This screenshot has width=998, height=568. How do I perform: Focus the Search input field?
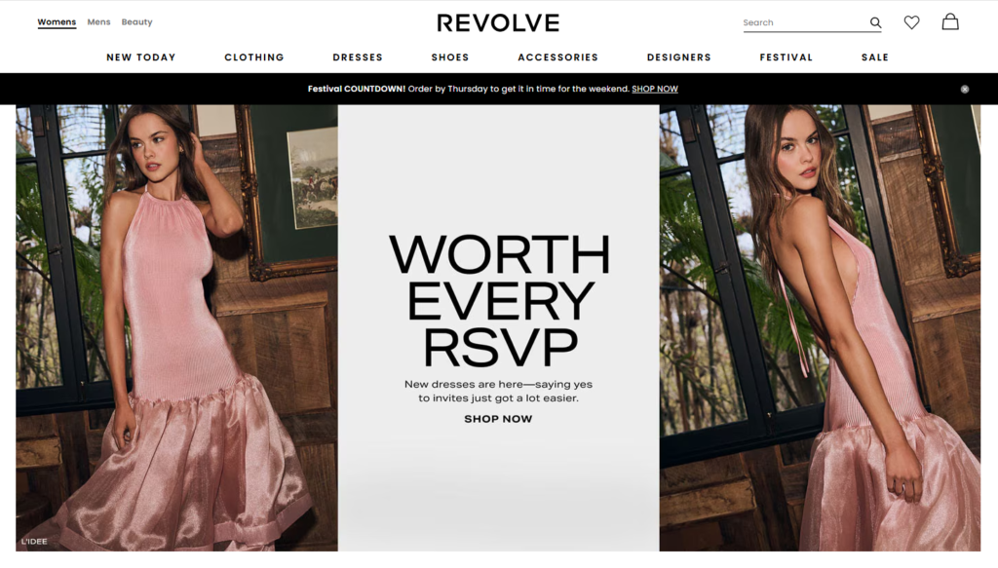[803, 23]
